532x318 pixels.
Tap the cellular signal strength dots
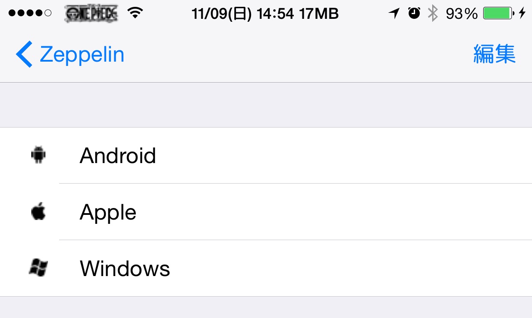[x=30, y=14]
